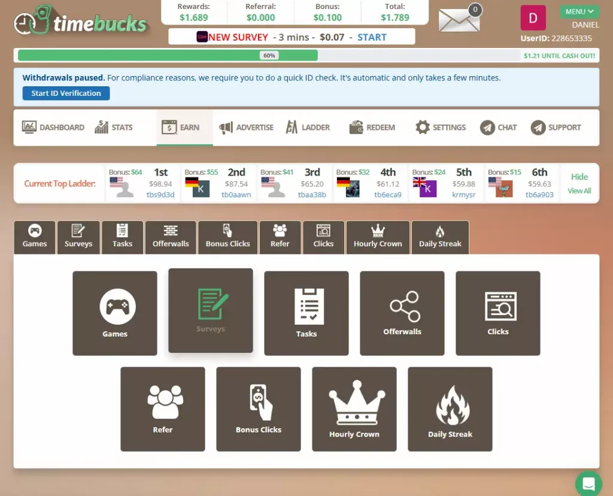
Task: Click the TimeBucks logo
Action: coord(81,20)
